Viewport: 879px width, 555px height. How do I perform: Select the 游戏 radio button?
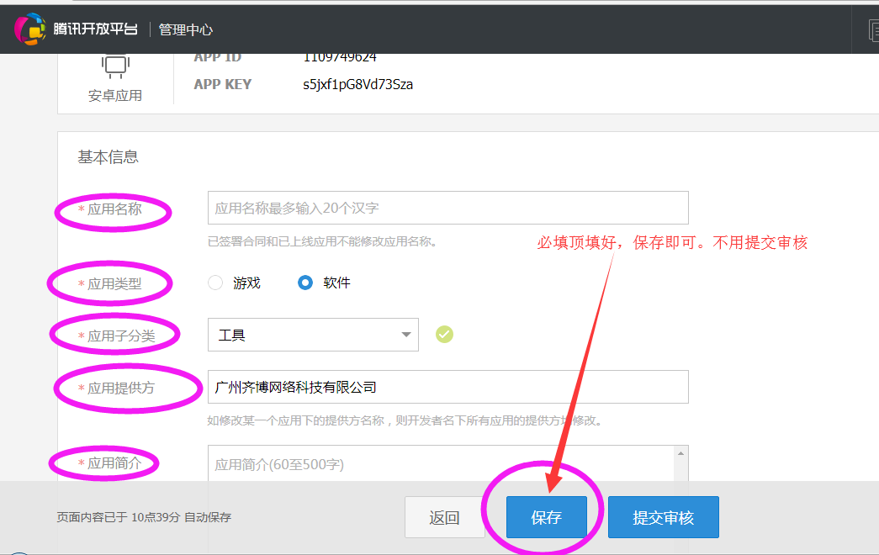coord(215,283)
